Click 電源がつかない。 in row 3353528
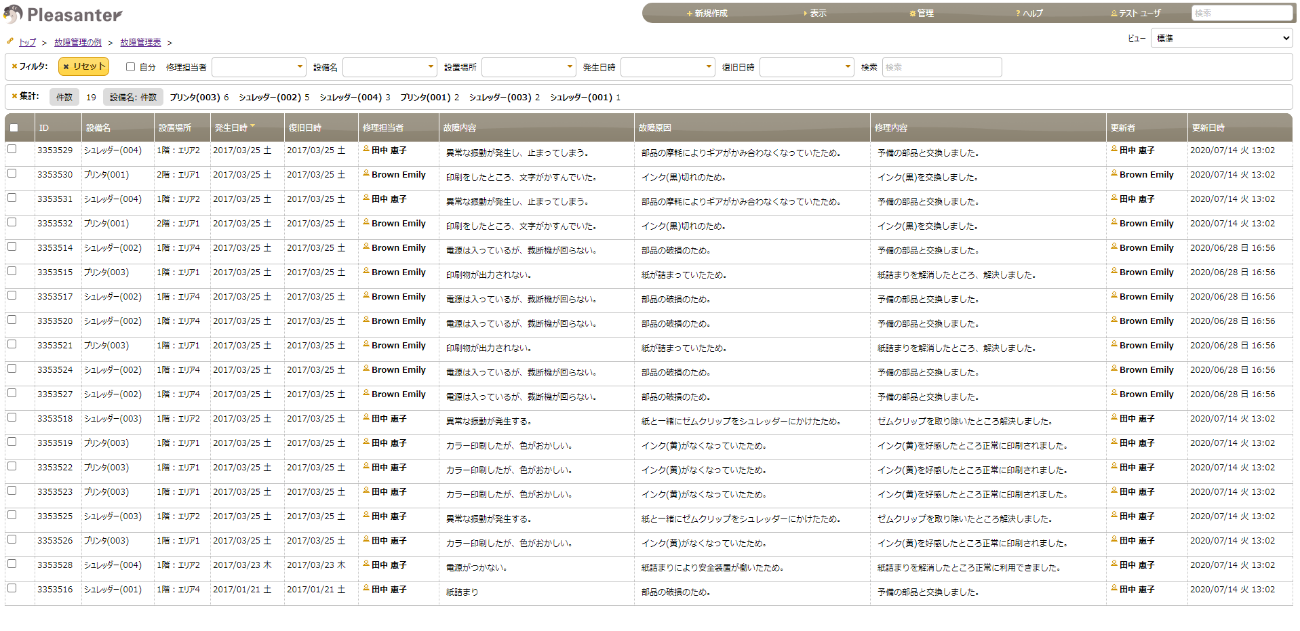This screenshot has height=631, width=1300. point(477,567)
